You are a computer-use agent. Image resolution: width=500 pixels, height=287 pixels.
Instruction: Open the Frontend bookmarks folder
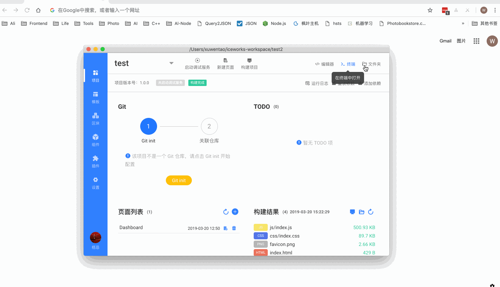(x=34, y=24)
